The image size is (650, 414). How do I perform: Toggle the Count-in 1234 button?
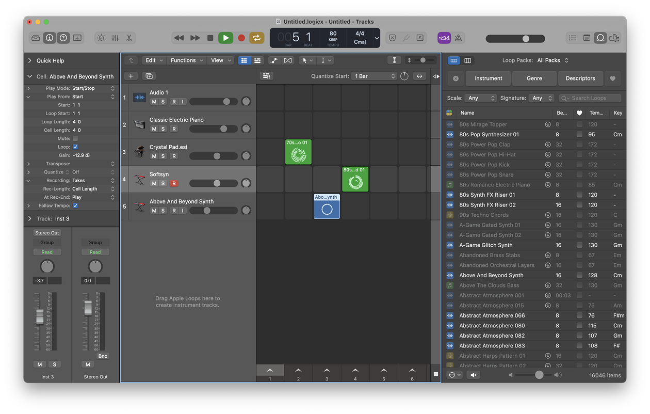[444, 38]
